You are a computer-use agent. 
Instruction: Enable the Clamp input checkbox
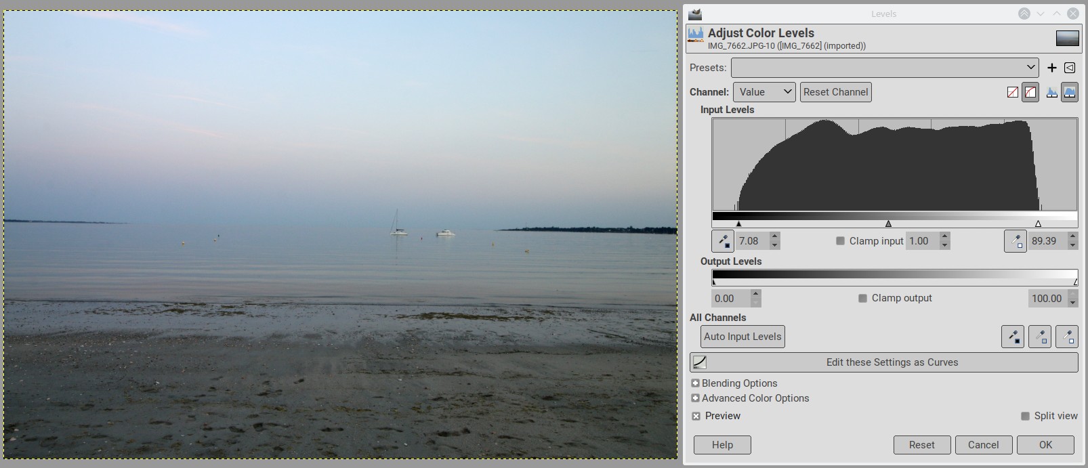[840, 241]
